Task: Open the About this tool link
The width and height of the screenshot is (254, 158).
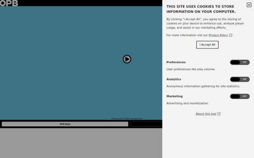Action: pyautogui.click(x=206, y=114)
